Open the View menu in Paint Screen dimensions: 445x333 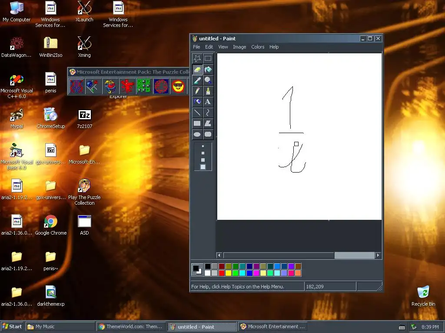223,47
